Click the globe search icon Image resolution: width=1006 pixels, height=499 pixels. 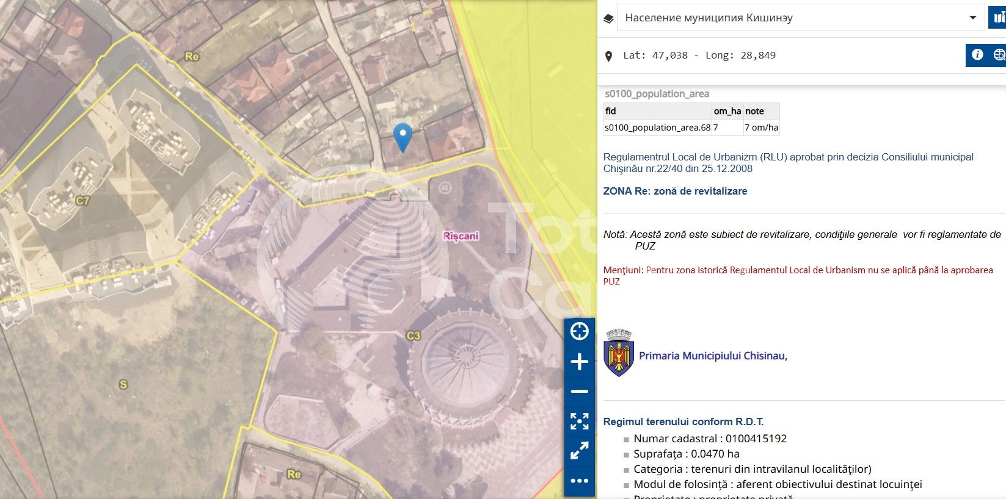point(999,55)
